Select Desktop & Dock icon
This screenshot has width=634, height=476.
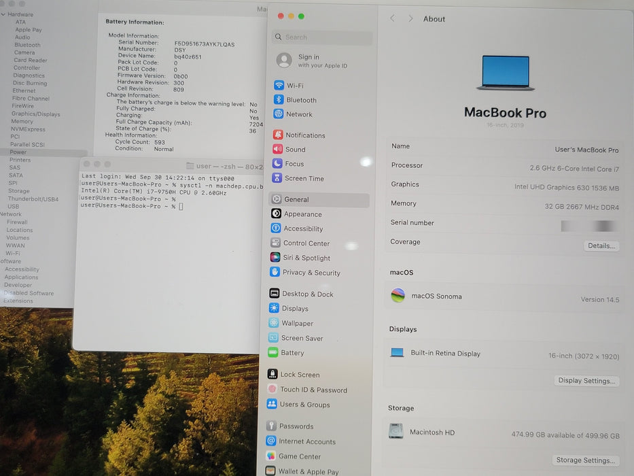pos(274,294)
